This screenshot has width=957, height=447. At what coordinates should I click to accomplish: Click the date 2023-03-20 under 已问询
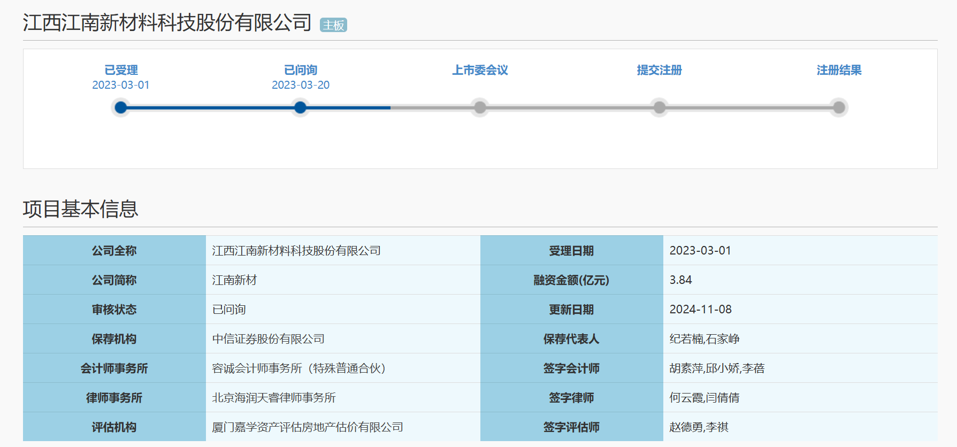tap(301, 85)
